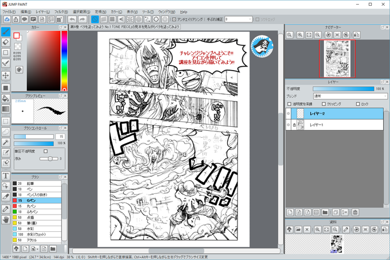Toggle アンチエイリアシング checkbox

174,19
